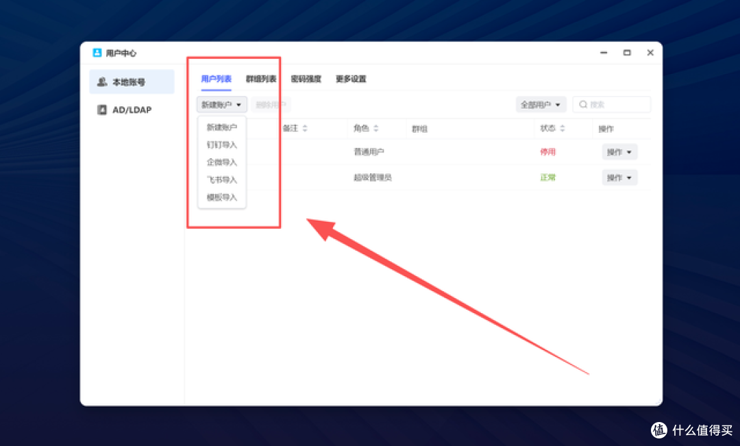This screenshot has width=740, height=446.
Task: Choose 企微导入 from the dropdown menu
Action: (222, 162)
